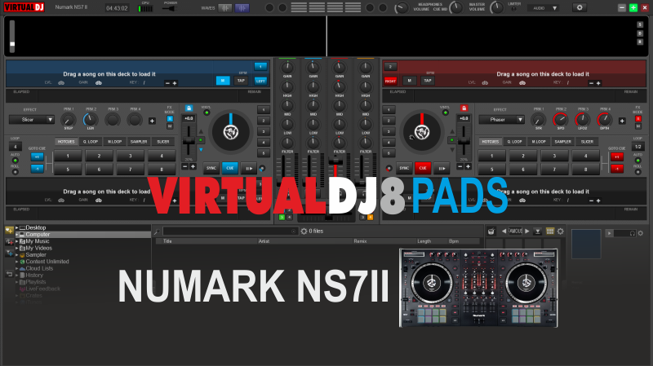Select the left deck SAMPLER pad tab
The image size is (653, 366).
[139, 142]
